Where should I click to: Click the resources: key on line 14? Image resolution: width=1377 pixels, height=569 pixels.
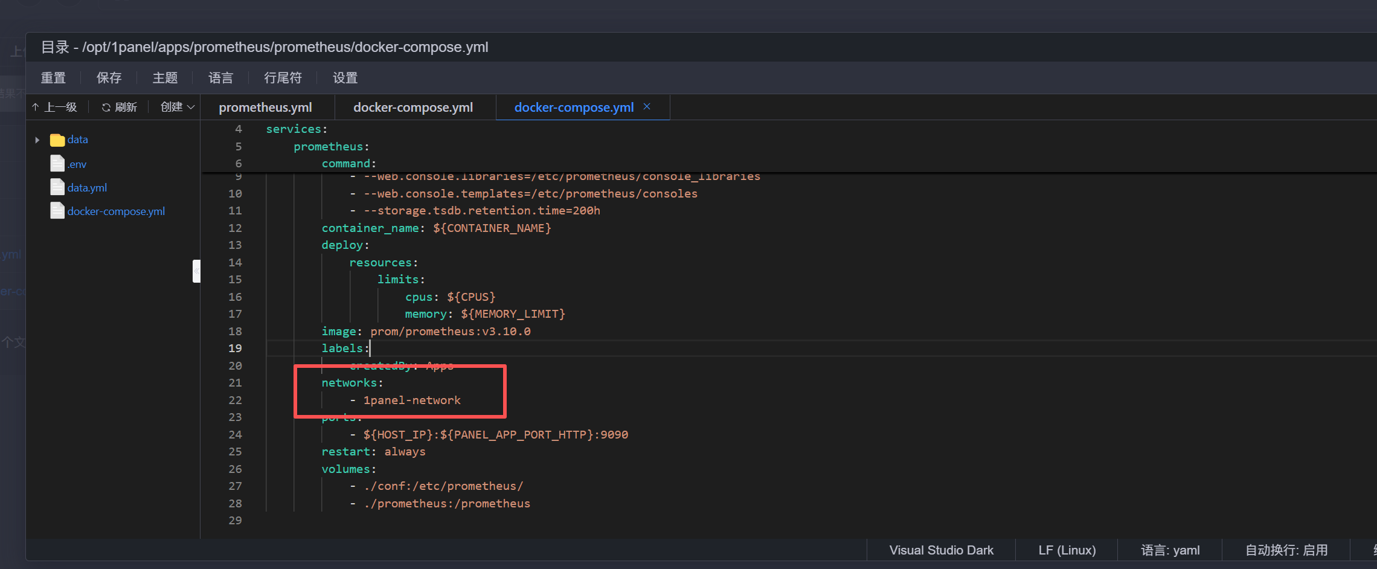click(383, 263)
